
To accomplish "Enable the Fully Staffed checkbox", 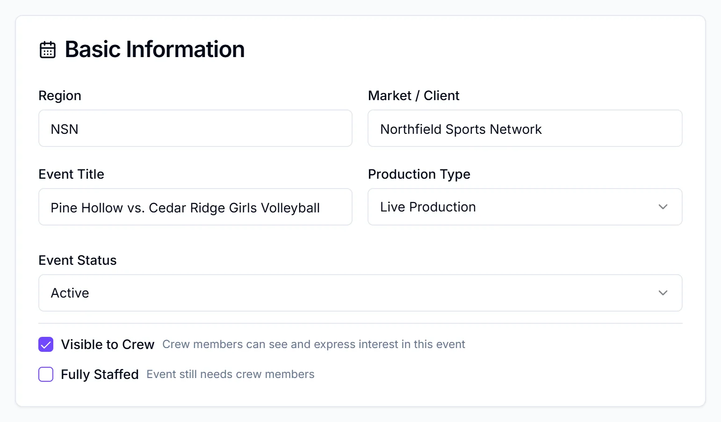I will [46, 374].
